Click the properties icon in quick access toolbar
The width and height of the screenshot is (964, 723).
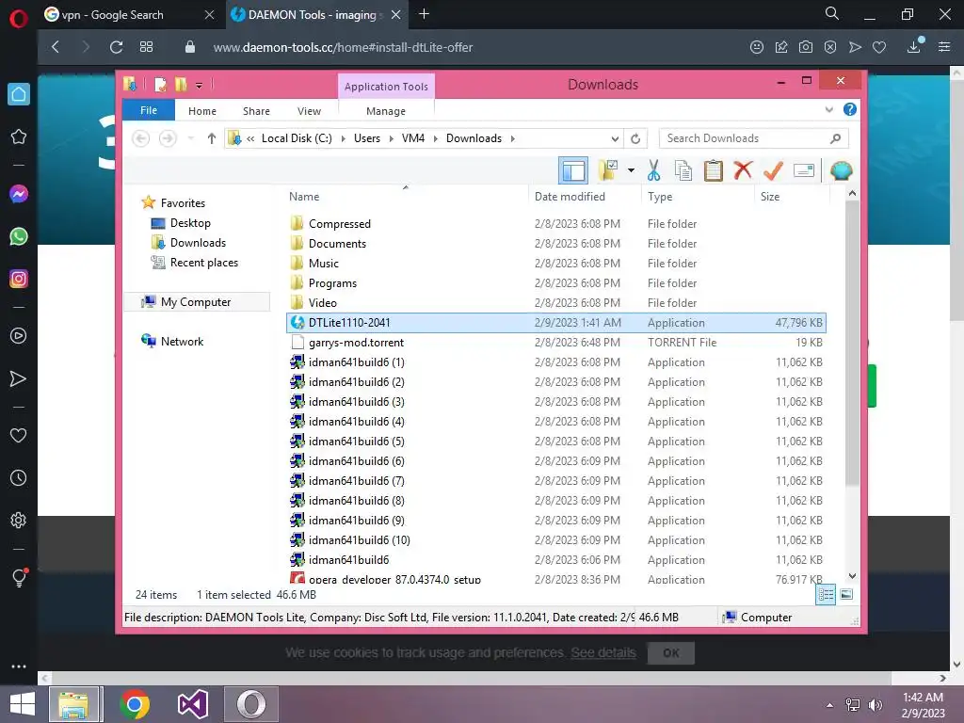(160, 84)
